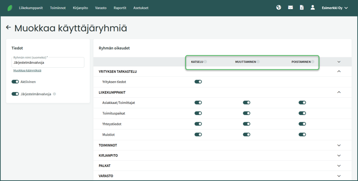Image resolution: width=358 pixels, height=181 pixels.
Task: Expand the Toiminnot section
Action: coord(338,145)
